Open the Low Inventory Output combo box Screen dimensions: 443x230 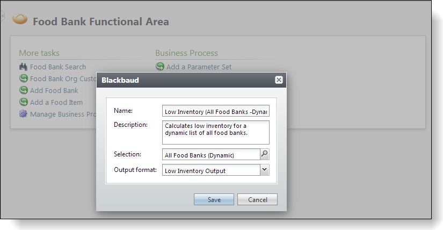210,170
